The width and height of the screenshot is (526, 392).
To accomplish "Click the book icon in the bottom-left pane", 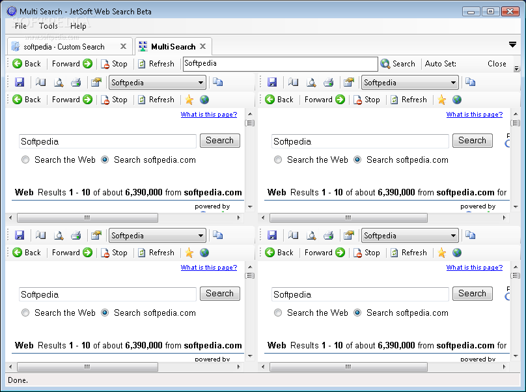I will tap(40, 235).
